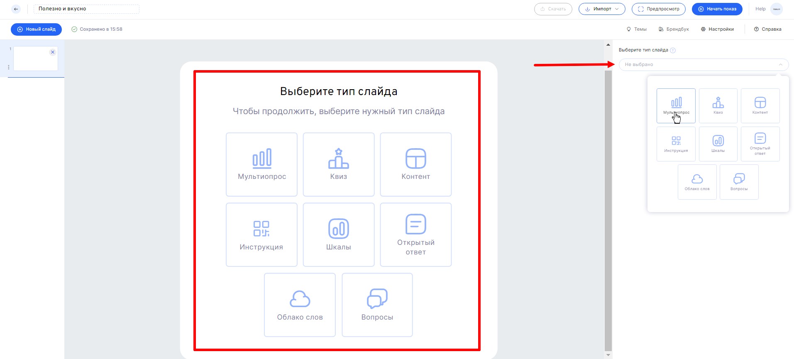The width and height of the screenshot is (794, 359).
Task: Click the "Выберите тип слайда" heading text
Action: coord(339,91)
